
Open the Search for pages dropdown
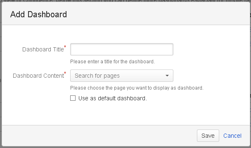point(122,76)
